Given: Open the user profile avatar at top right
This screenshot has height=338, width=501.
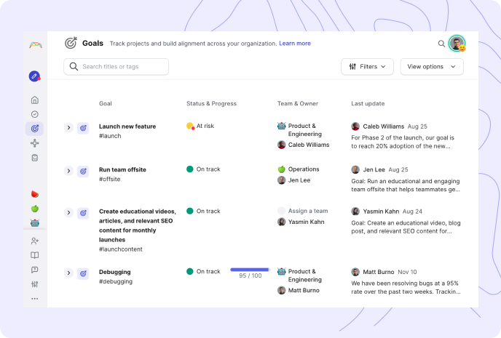Looking at the screenshot, I should [457, 44].
